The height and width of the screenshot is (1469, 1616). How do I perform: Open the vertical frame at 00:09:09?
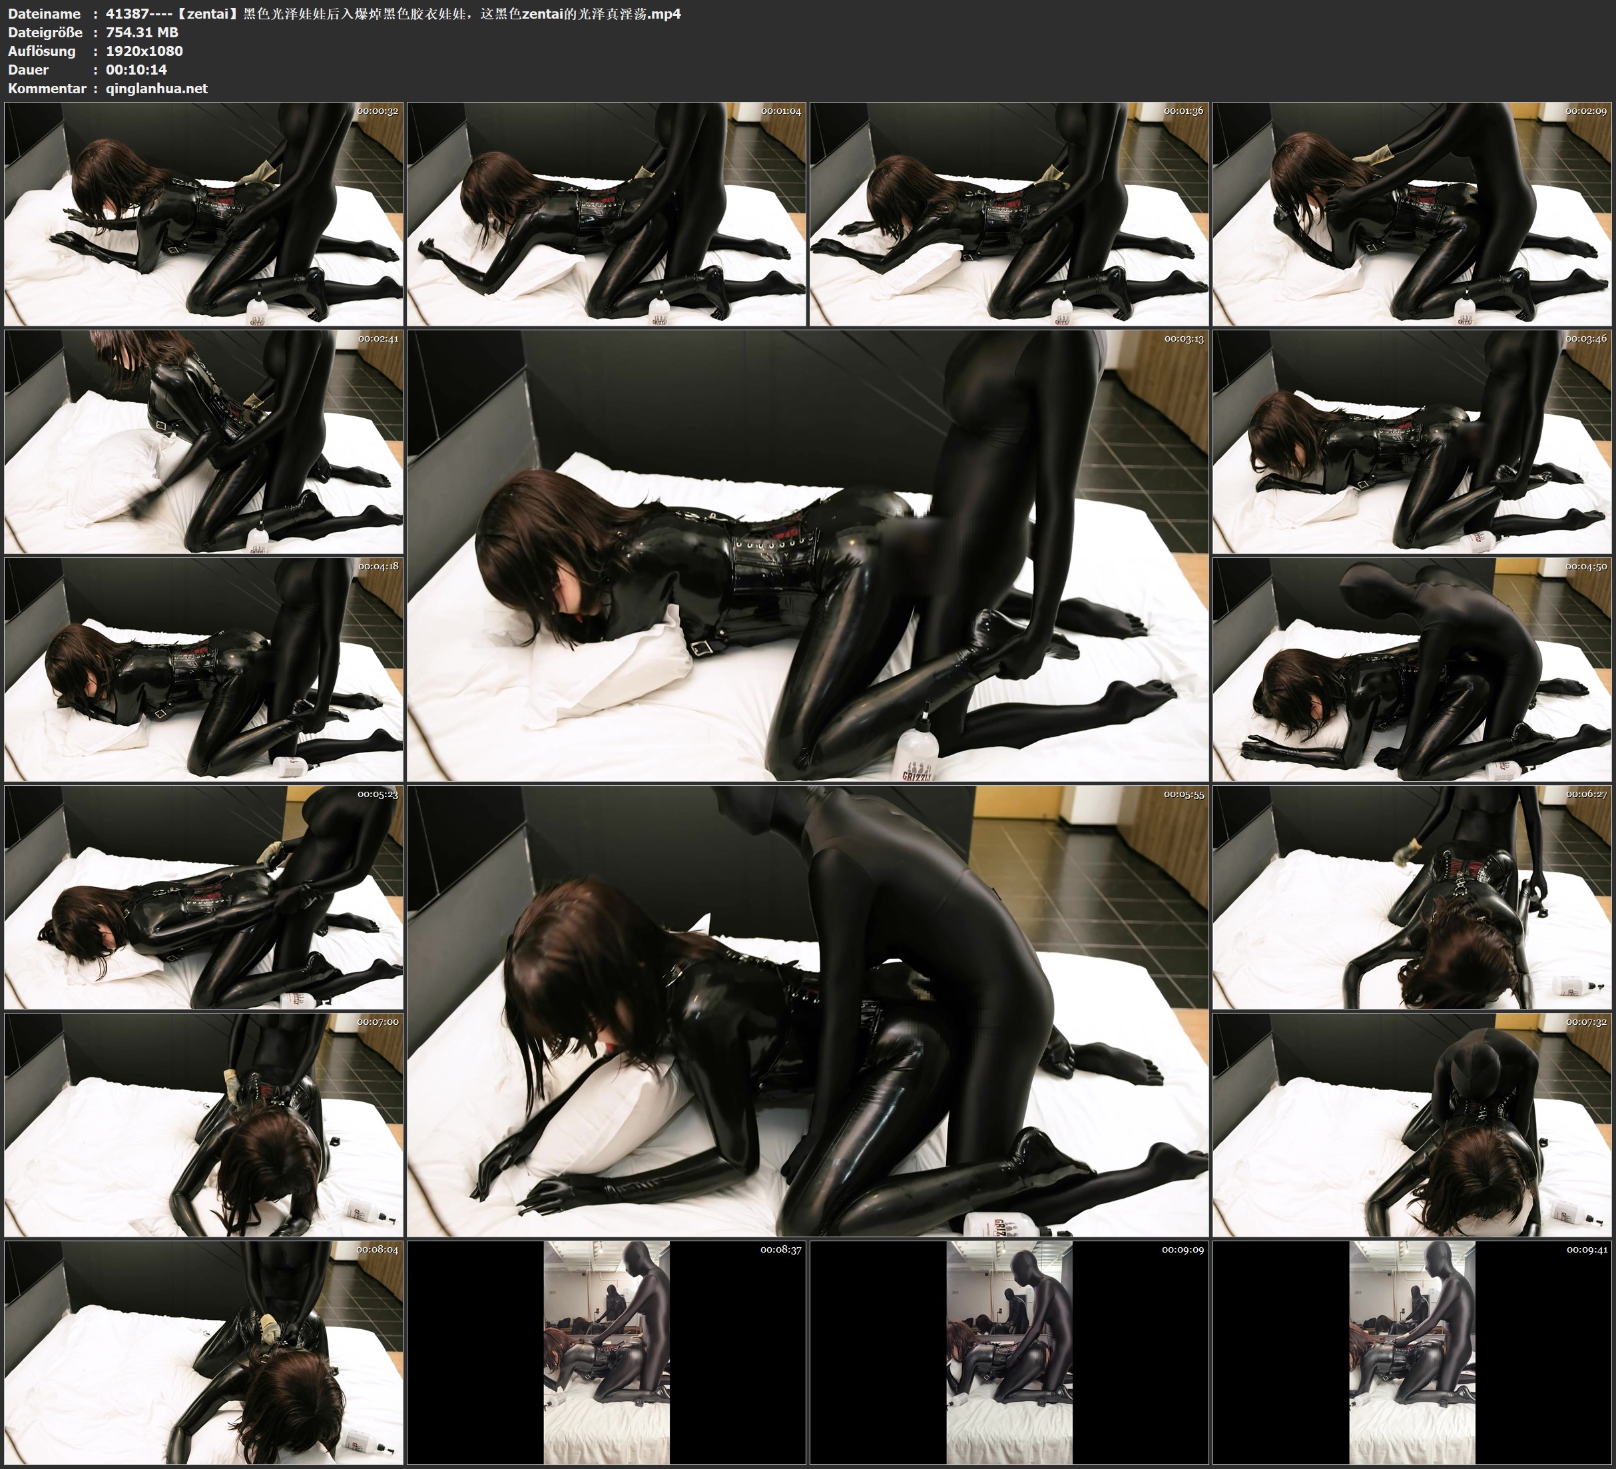[1009, 1352]
